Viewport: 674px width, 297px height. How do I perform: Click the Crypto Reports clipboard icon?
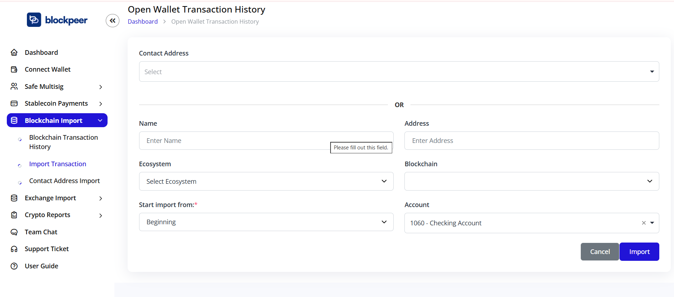click(x=14, y=215)
